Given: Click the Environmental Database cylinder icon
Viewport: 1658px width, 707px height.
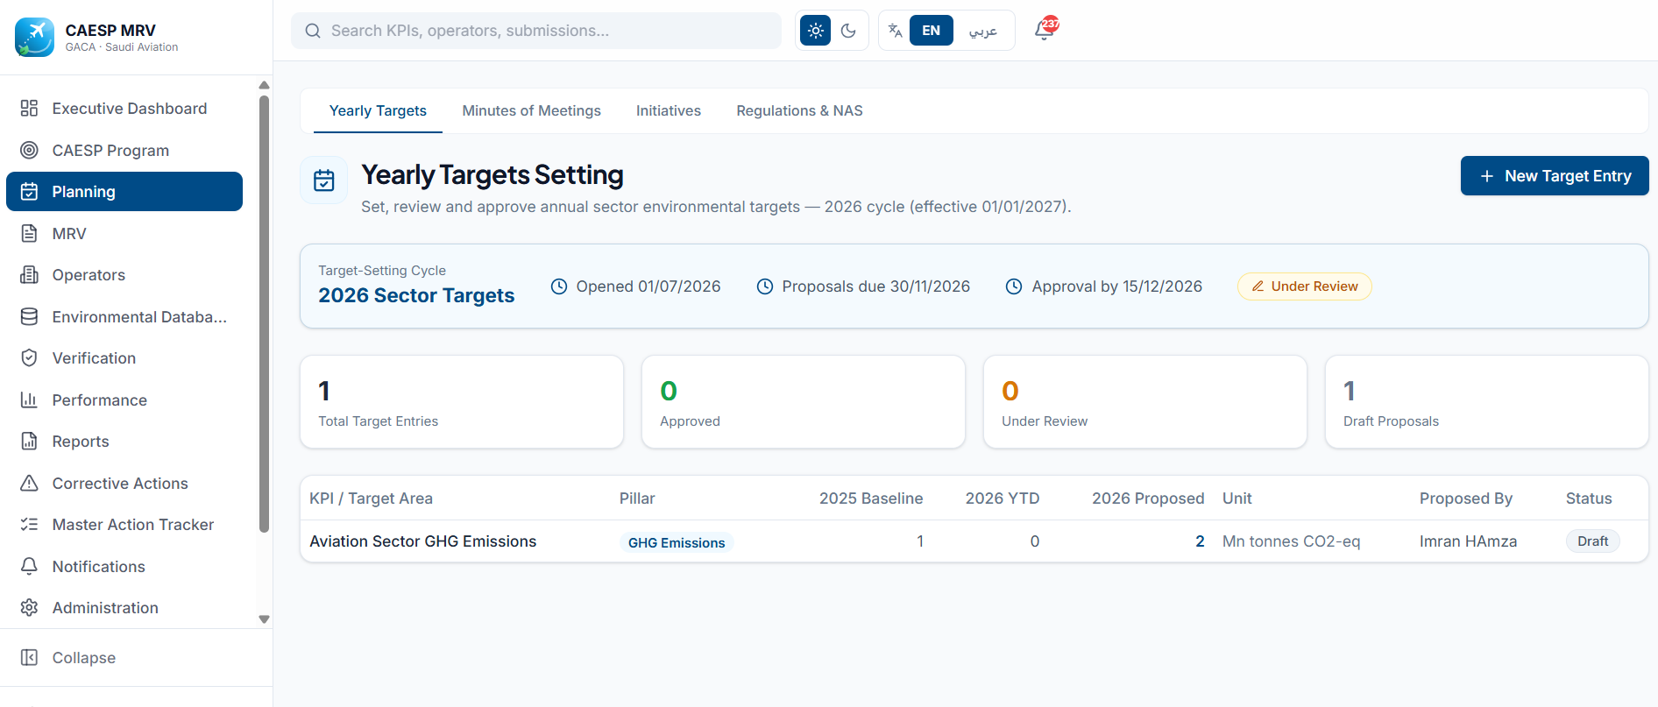Looking at the screenshot, I should pos(29,317).
